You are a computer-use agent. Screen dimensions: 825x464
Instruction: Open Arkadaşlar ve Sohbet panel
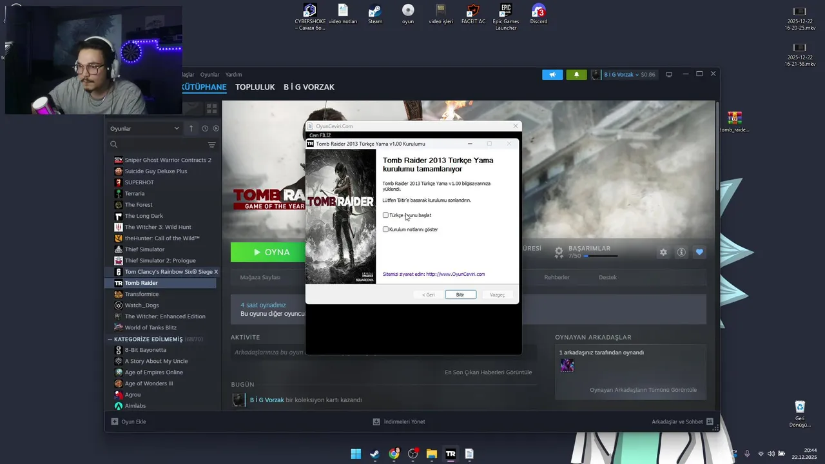683,421
